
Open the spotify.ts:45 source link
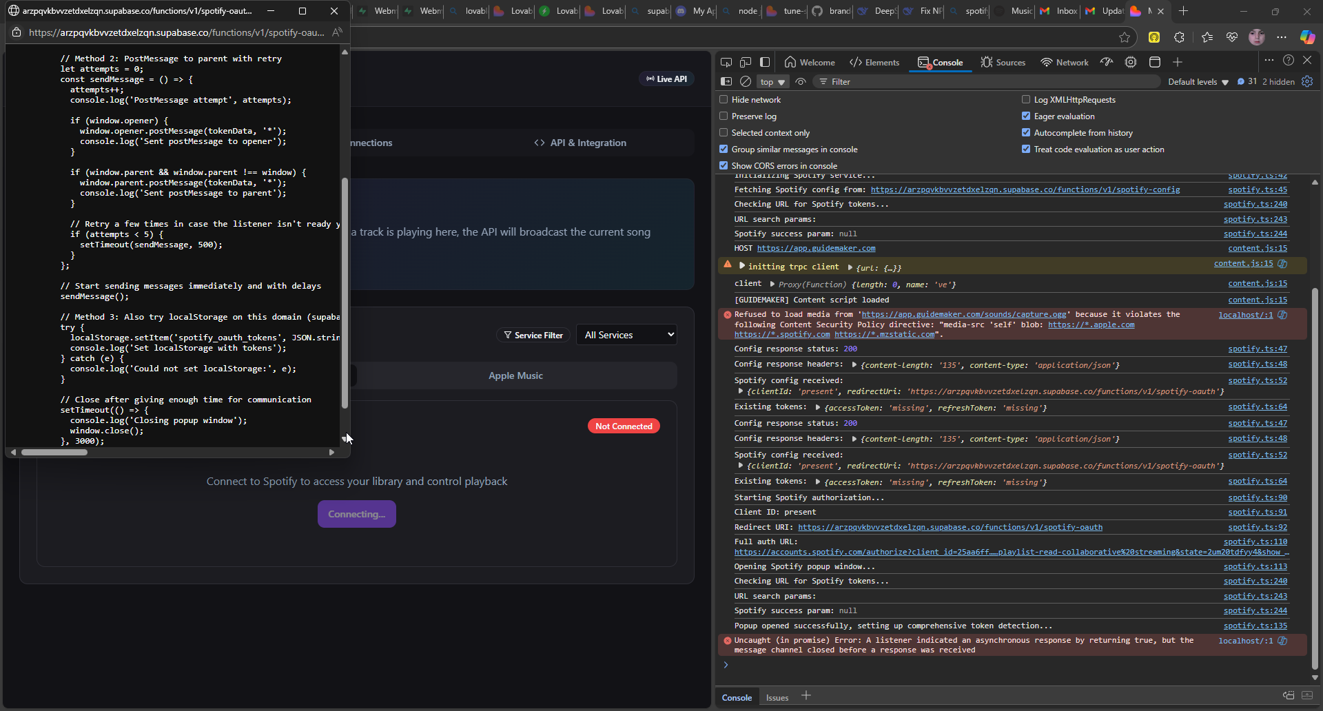(1257, 189)
